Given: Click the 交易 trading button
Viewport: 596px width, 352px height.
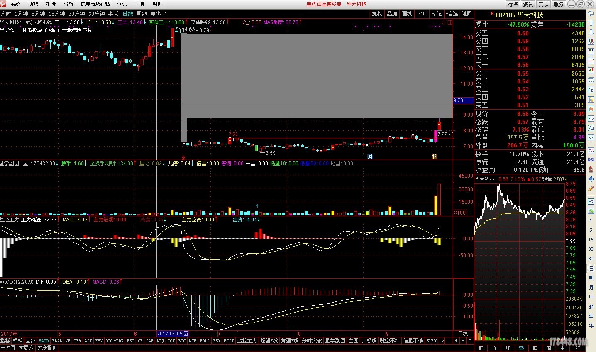Looking at the screenshot, I should (x=543, y=4).
